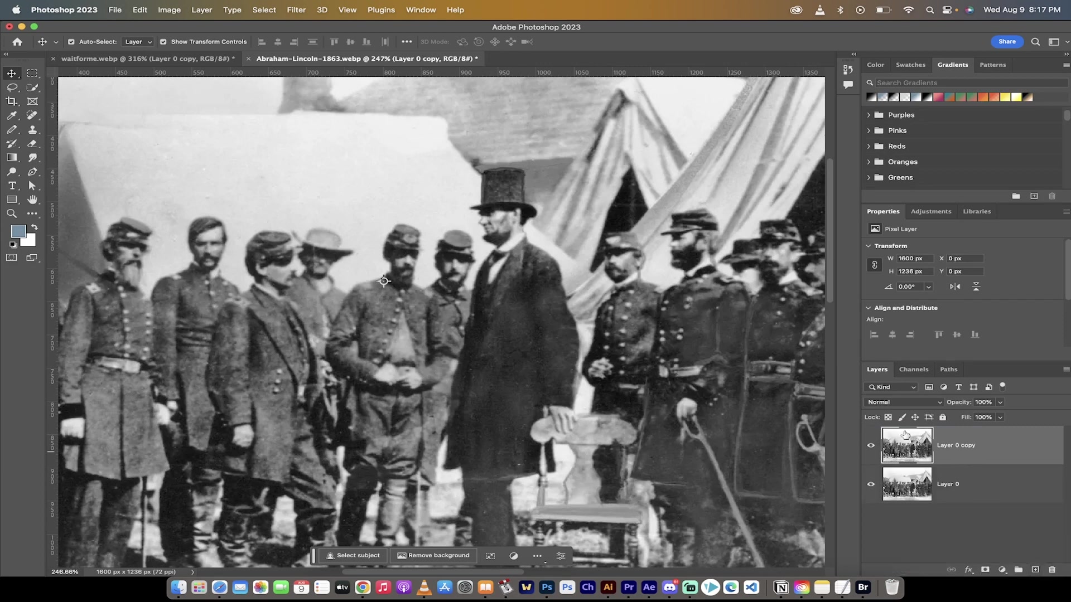Open the Fill value dropdown arrow
Screen dimensions: 1071x602
point(1000,417)
